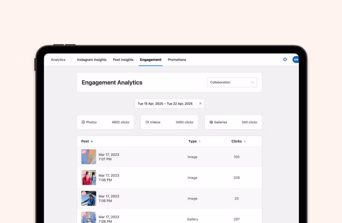
Task: Click the Analytics breadcrumb link
Action: tap(58, 59)
